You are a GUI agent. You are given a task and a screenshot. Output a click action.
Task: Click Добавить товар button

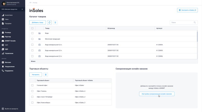(37, 22)
